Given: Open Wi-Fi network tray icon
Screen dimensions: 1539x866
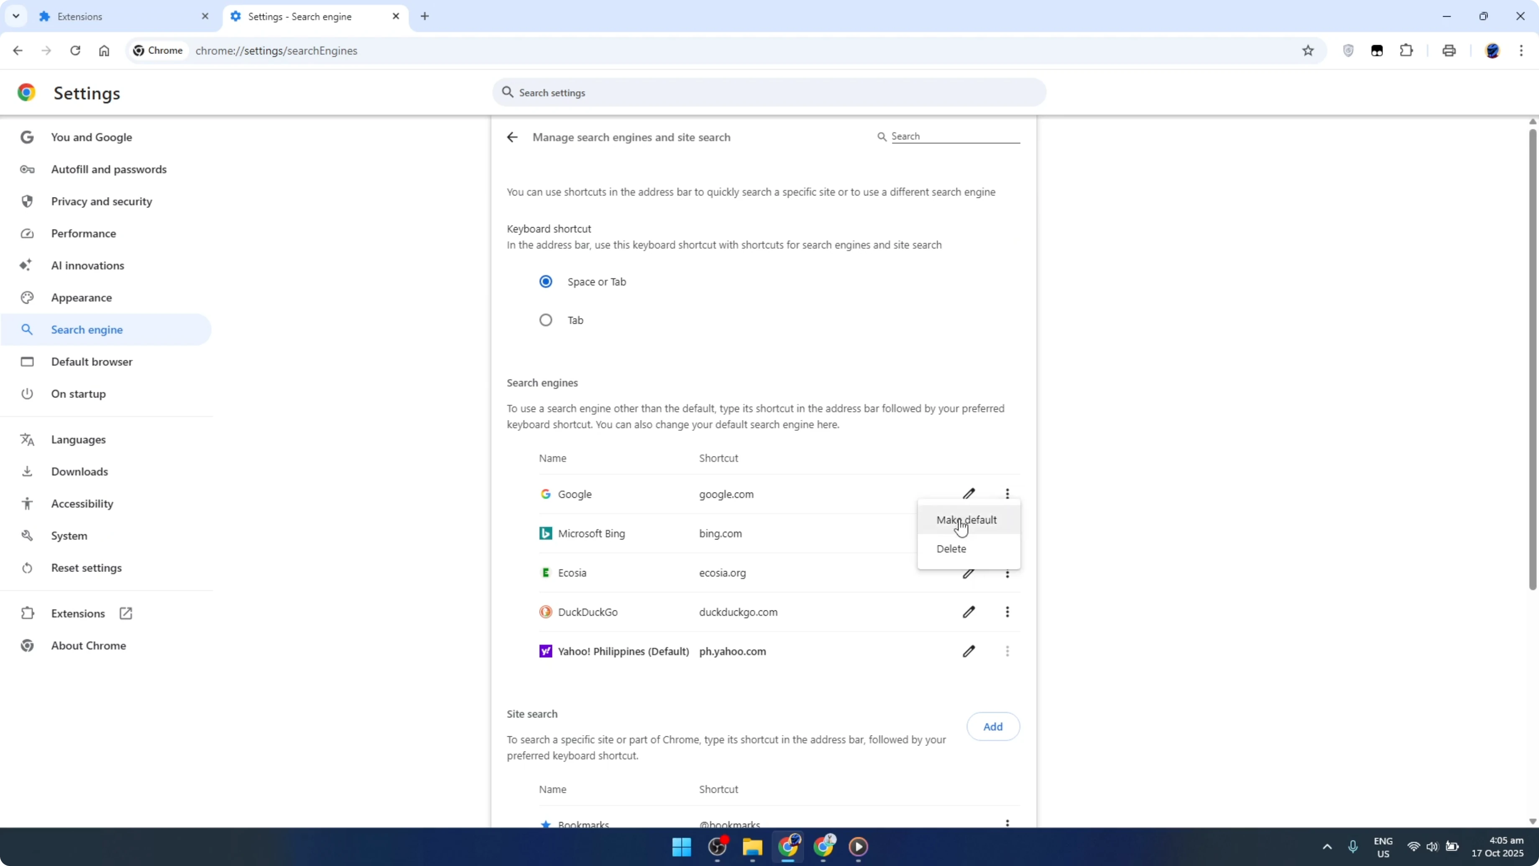Looking at the screenshot, I should click(1414, 847).
